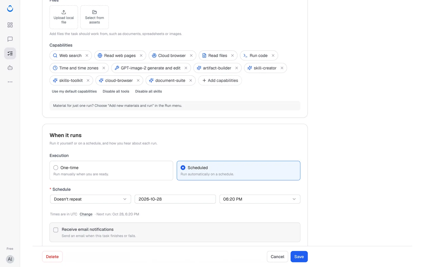
Task: Open the agents robot sidebar icon
Action: pyautogui.click(x=10, y=68)
